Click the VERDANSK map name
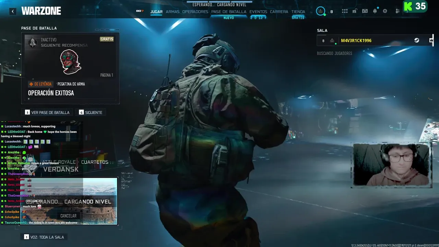This screenshot has width=439, height=247. point(61,169)
